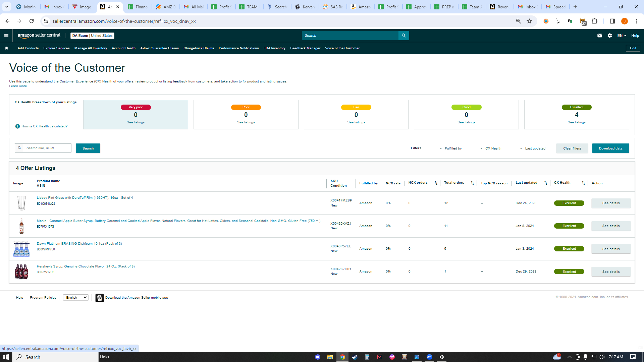Open the Seller Central hamburger menu
644x362 pixels.
[6, 36]
